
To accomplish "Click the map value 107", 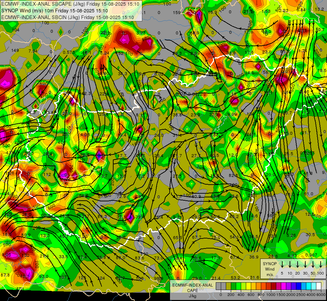I will pyautogui.click(x=63, y=277).
